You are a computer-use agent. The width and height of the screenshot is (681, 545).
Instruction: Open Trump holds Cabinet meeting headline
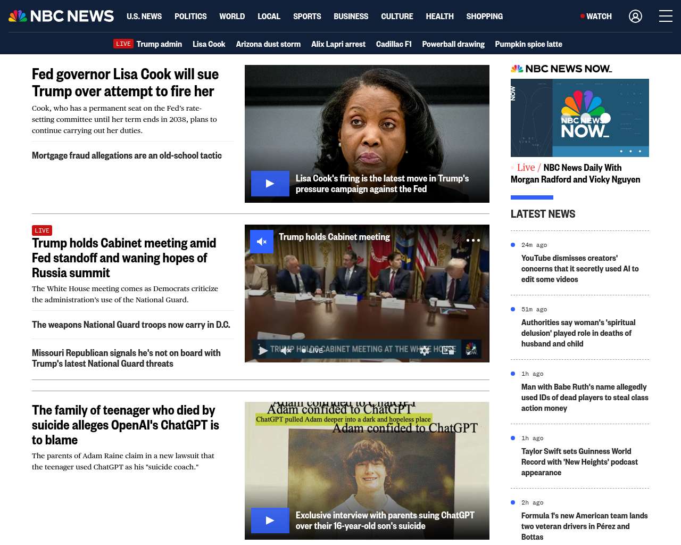click(124, 258)
